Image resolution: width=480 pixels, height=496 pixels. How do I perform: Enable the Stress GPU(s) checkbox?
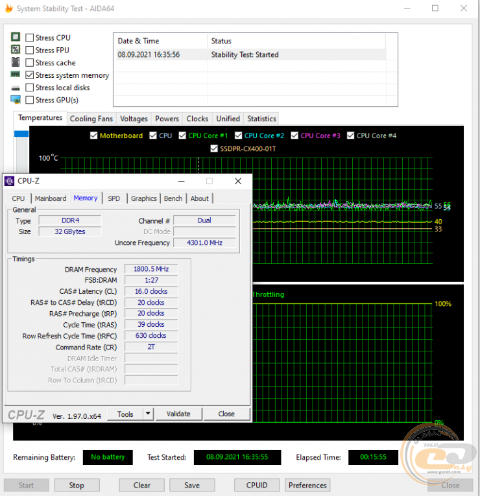point(29,100)
